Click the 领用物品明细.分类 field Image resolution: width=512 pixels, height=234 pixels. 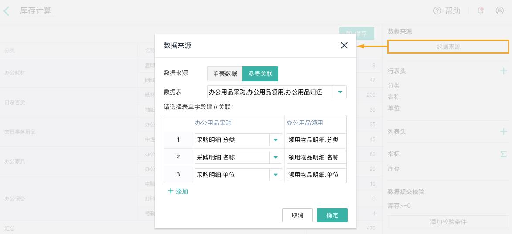pyautogui.click(x=316, y=140)
